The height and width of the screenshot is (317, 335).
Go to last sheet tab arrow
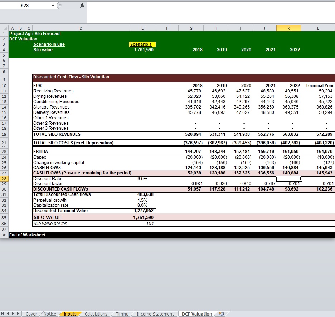(18, 314)
